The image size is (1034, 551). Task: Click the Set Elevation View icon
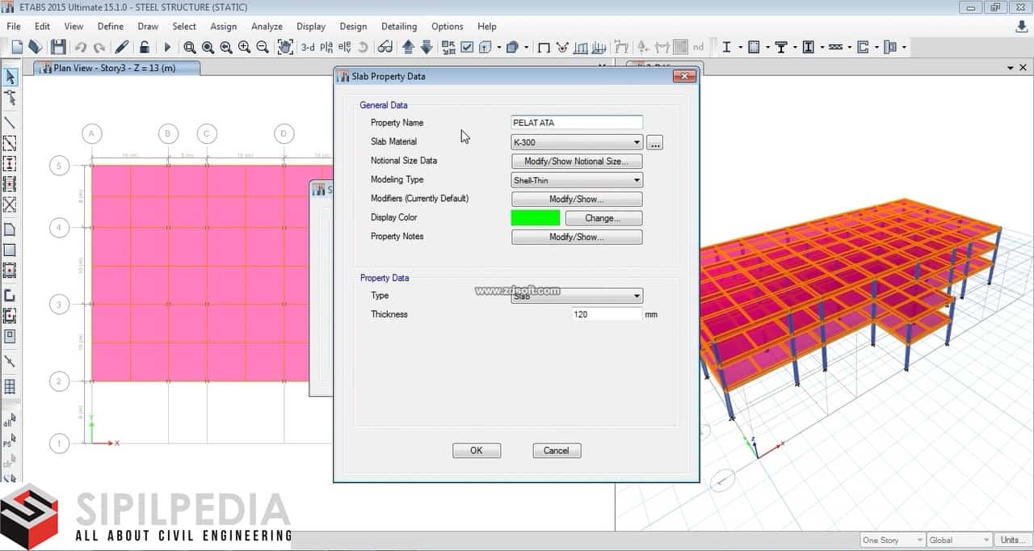tap(346, 48)
